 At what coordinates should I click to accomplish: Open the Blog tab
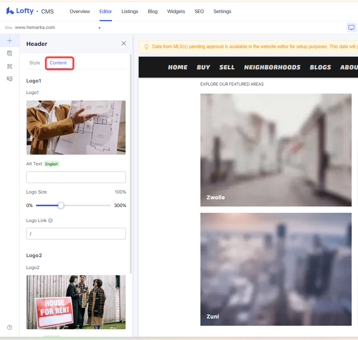pyautogui.click(x=153, y=12)
